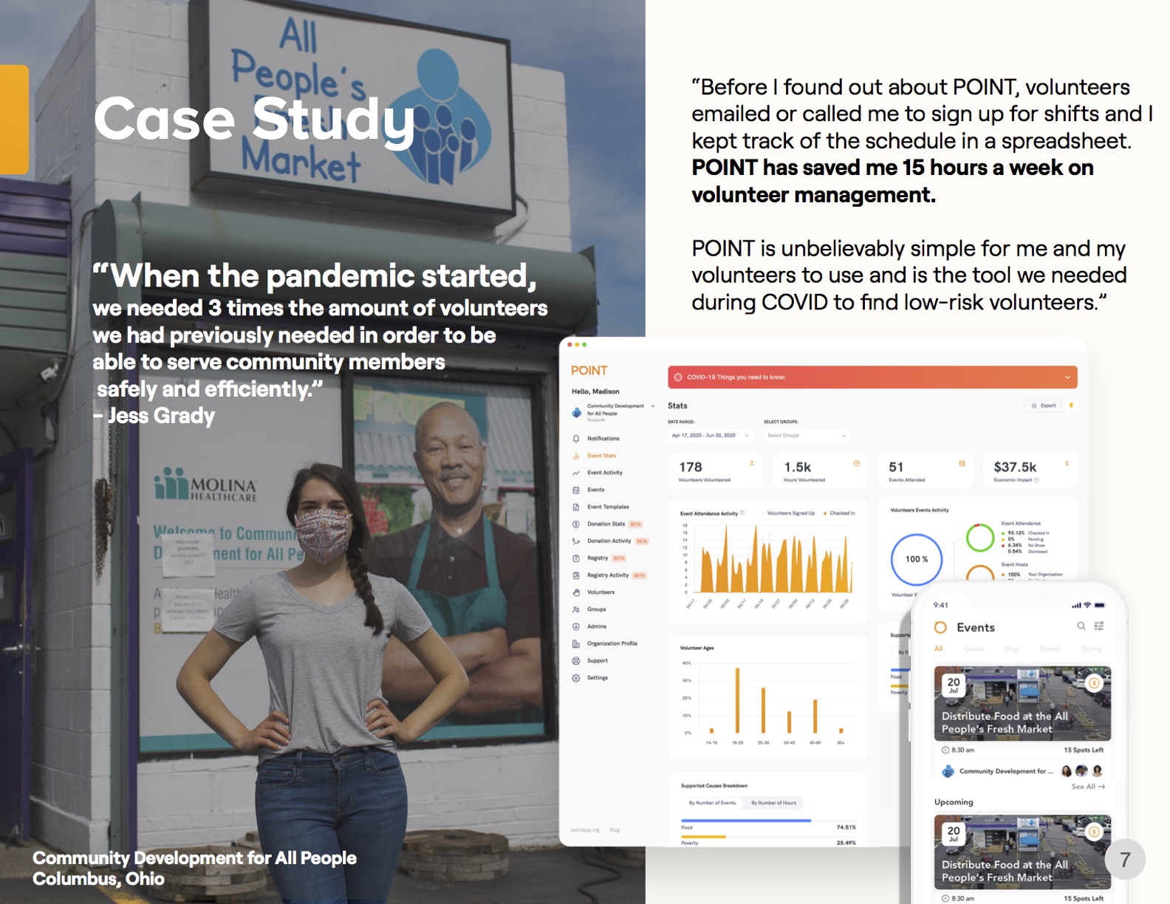Click the 178 Volunteers Volunteered stat card

tap(716, 470)
